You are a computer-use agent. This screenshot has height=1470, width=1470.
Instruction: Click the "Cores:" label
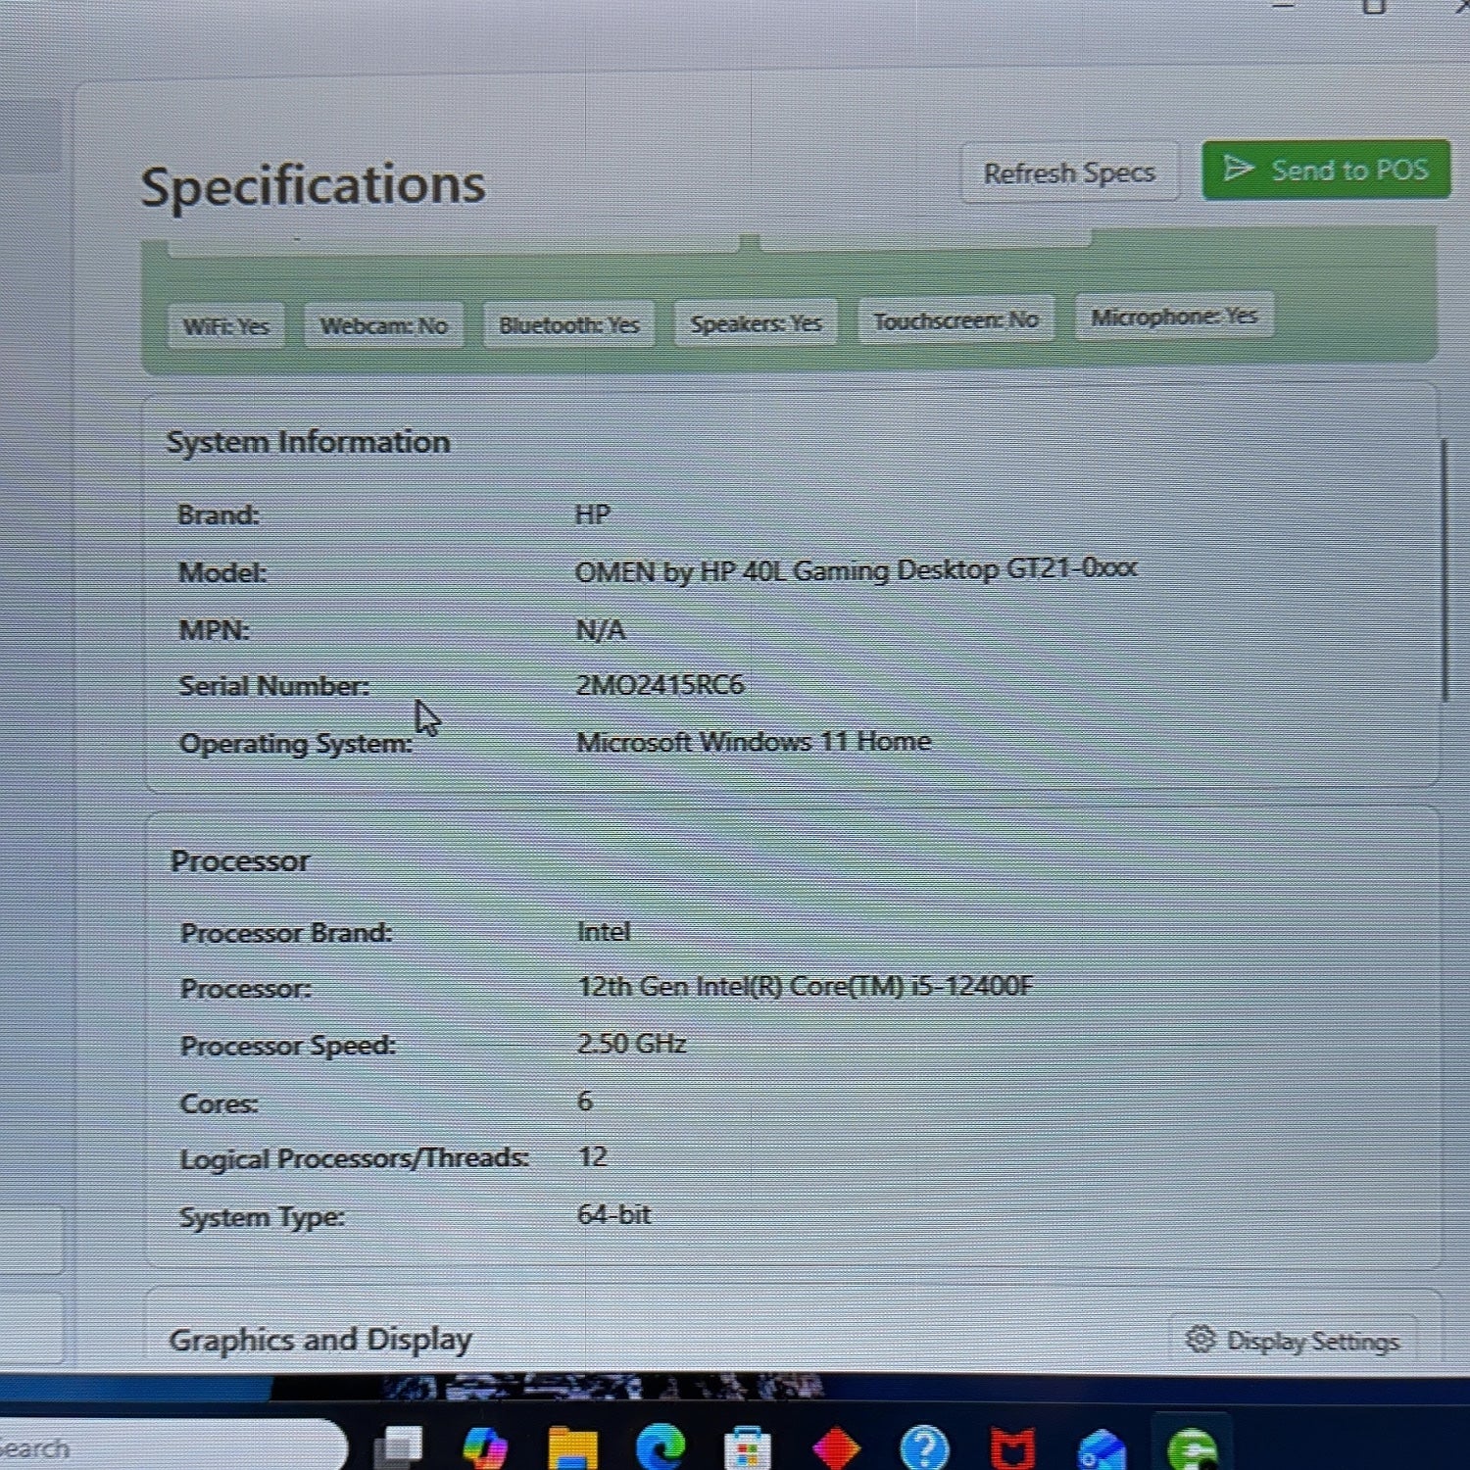pyautogui.click(x=220, y=1103)
